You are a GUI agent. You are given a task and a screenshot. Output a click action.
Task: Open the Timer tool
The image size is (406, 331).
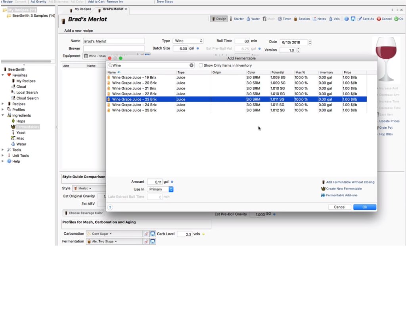coord(284,19)
